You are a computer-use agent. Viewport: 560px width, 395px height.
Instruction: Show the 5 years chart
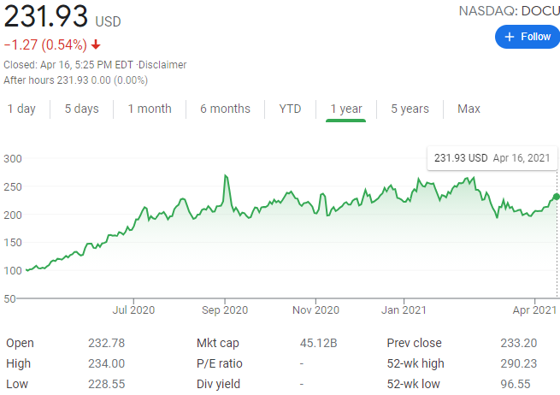click(x=410, y=109)
